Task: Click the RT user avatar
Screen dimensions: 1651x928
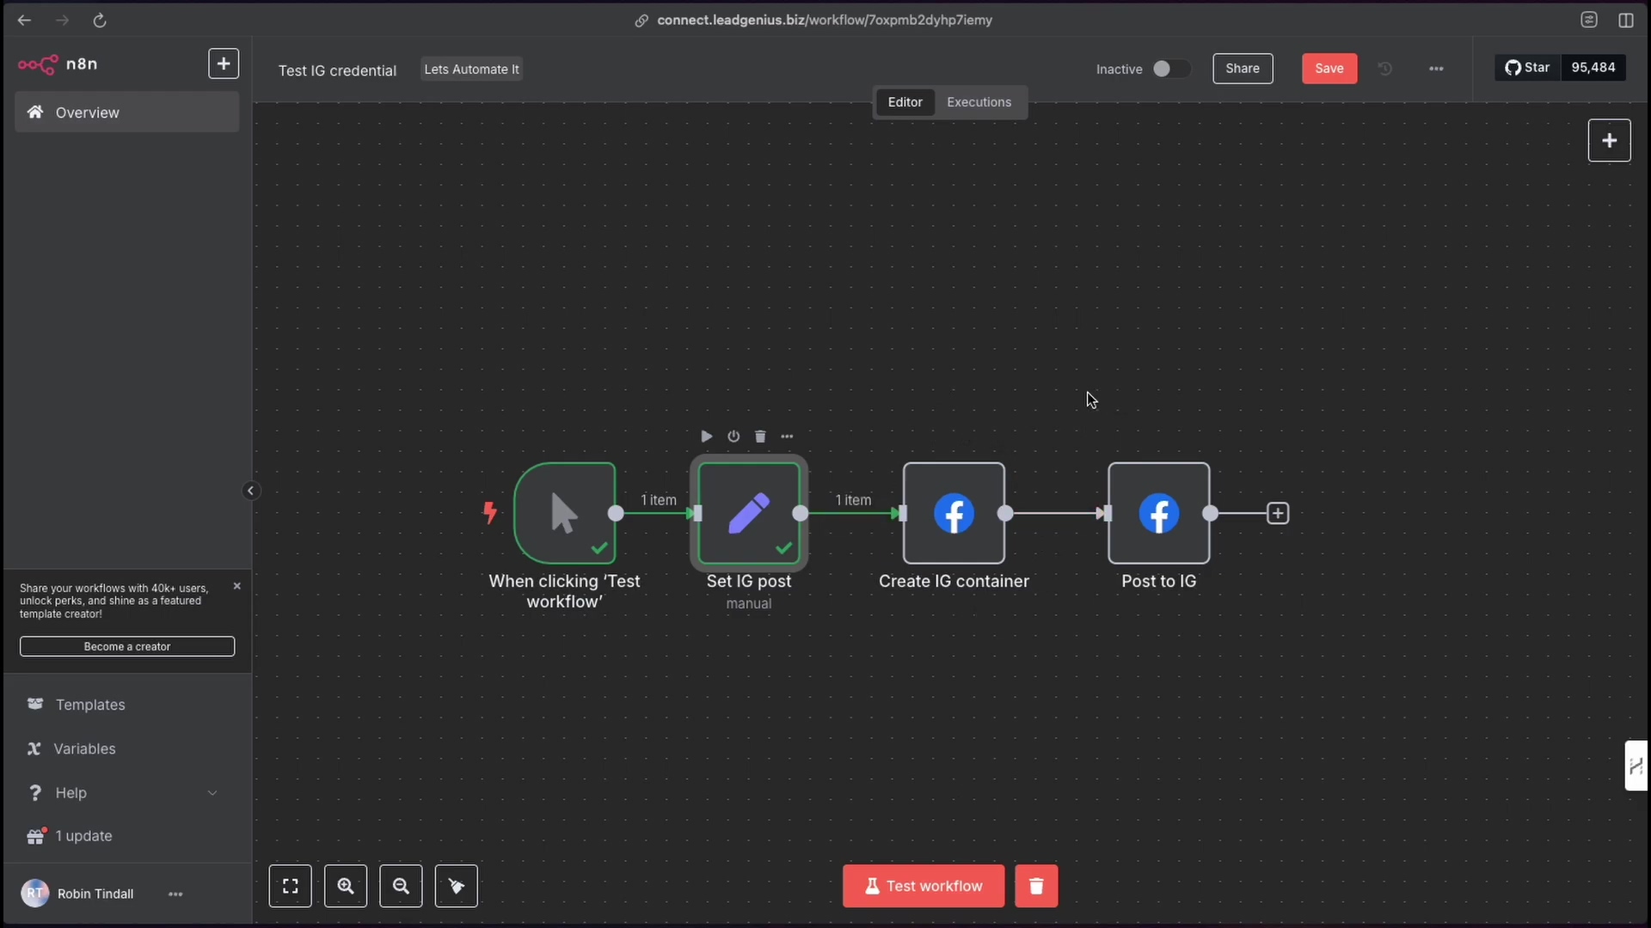Action: [35, 894]
